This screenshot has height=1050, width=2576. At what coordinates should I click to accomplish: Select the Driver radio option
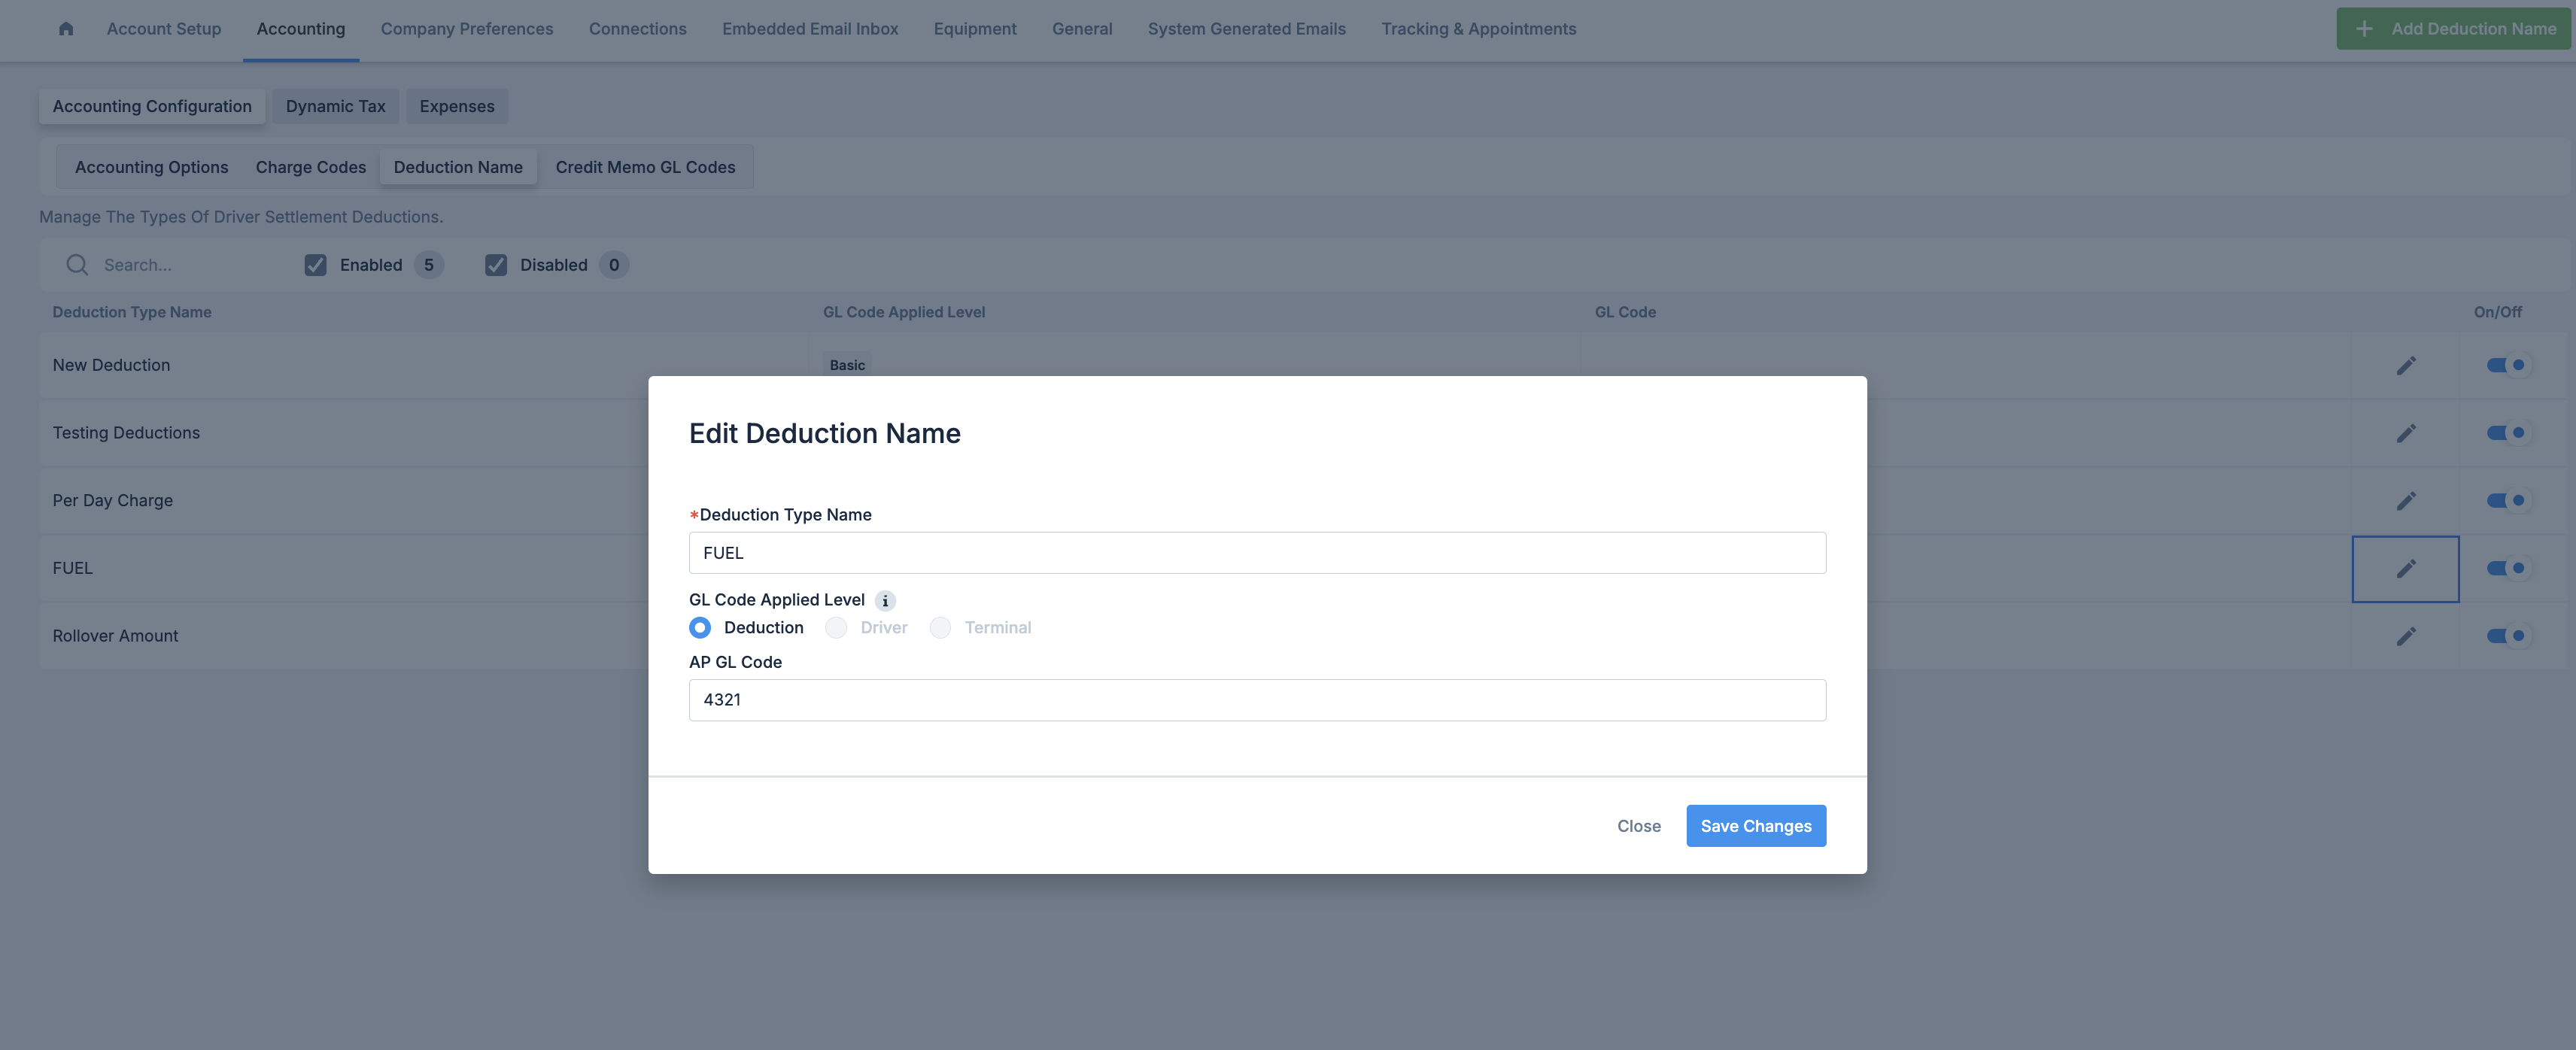point(836,628)
